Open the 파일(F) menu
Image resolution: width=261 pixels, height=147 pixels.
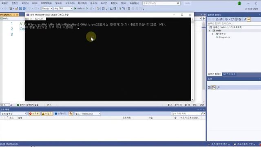click(x=4, y=3)
